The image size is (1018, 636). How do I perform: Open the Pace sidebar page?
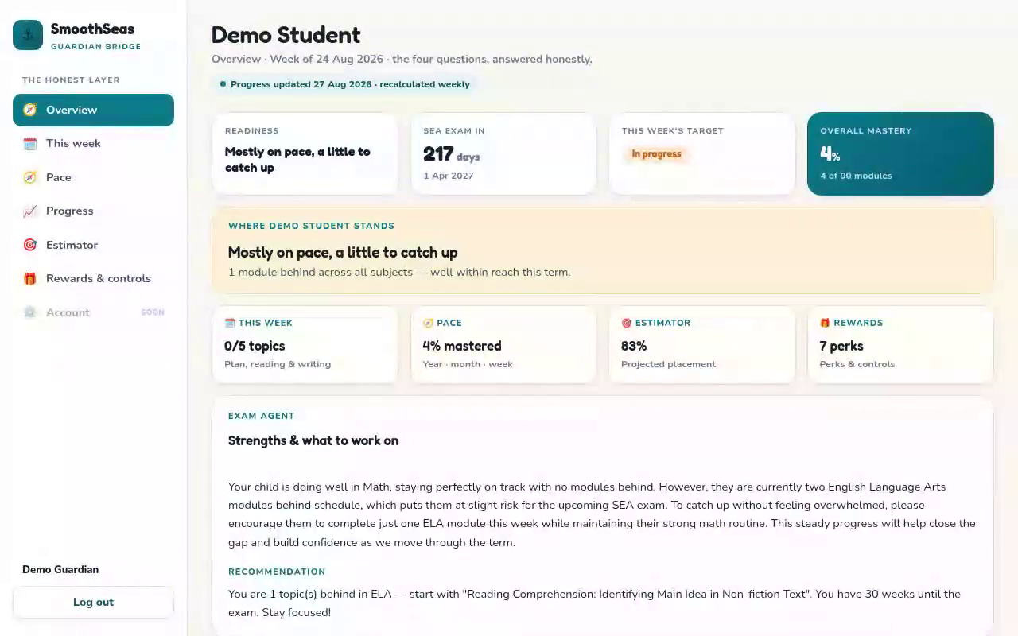[x=93, y=177]
